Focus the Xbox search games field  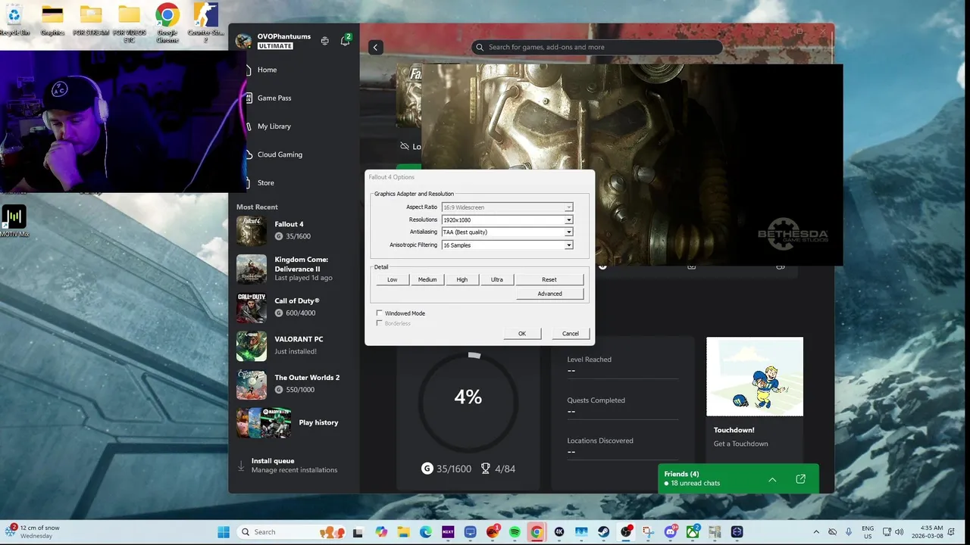596,47
